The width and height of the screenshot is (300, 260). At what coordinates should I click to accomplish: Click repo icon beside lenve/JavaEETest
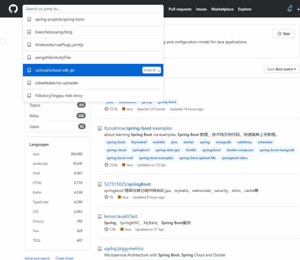click(100, 217)
